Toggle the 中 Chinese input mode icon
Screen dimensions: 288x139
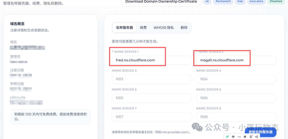[x=233, y=137]
